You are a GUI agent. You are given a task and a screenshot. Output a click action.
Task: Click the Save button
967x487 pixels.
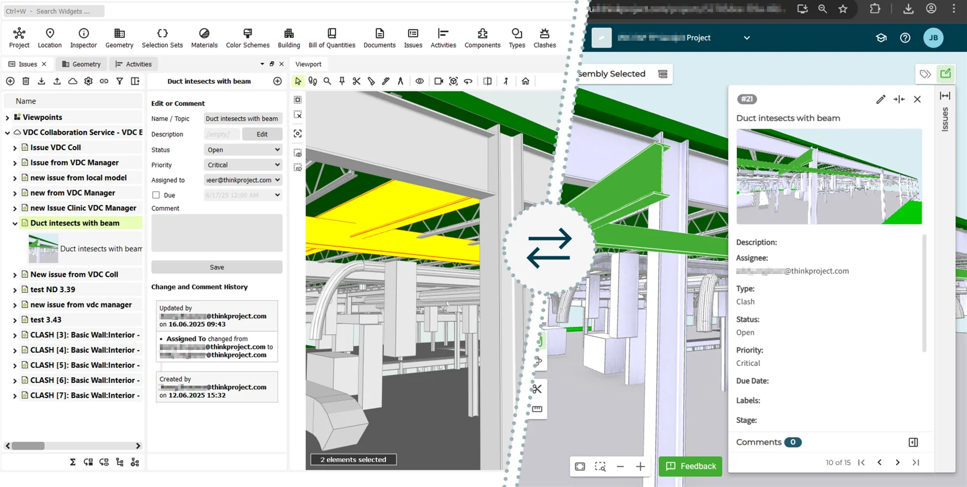tap(217, 267)
